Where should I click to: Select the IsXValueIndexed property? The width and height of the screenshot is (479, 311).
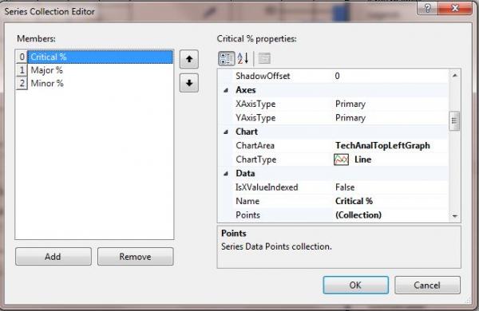click(267, 187)
